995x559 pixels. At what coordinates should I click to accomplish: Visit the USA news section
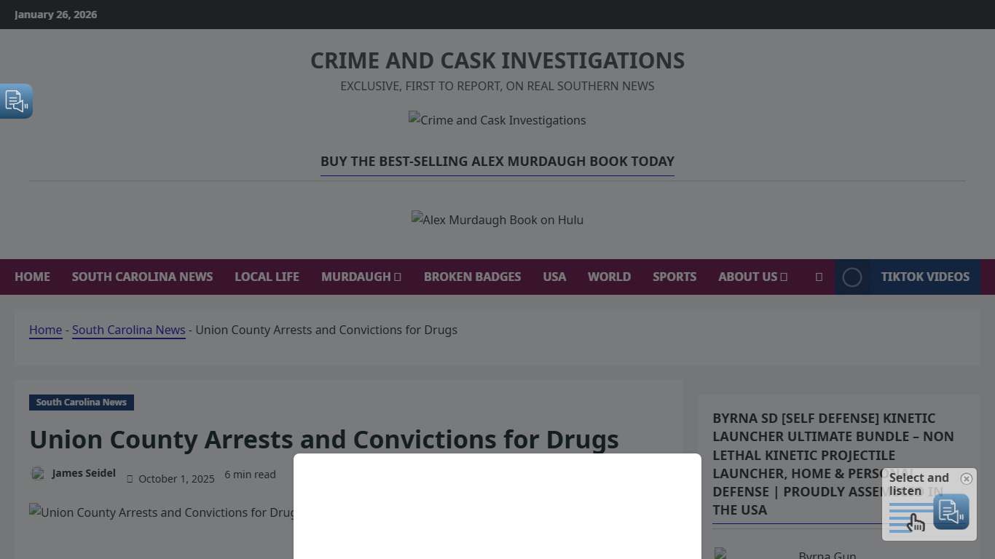pos(554,277)
